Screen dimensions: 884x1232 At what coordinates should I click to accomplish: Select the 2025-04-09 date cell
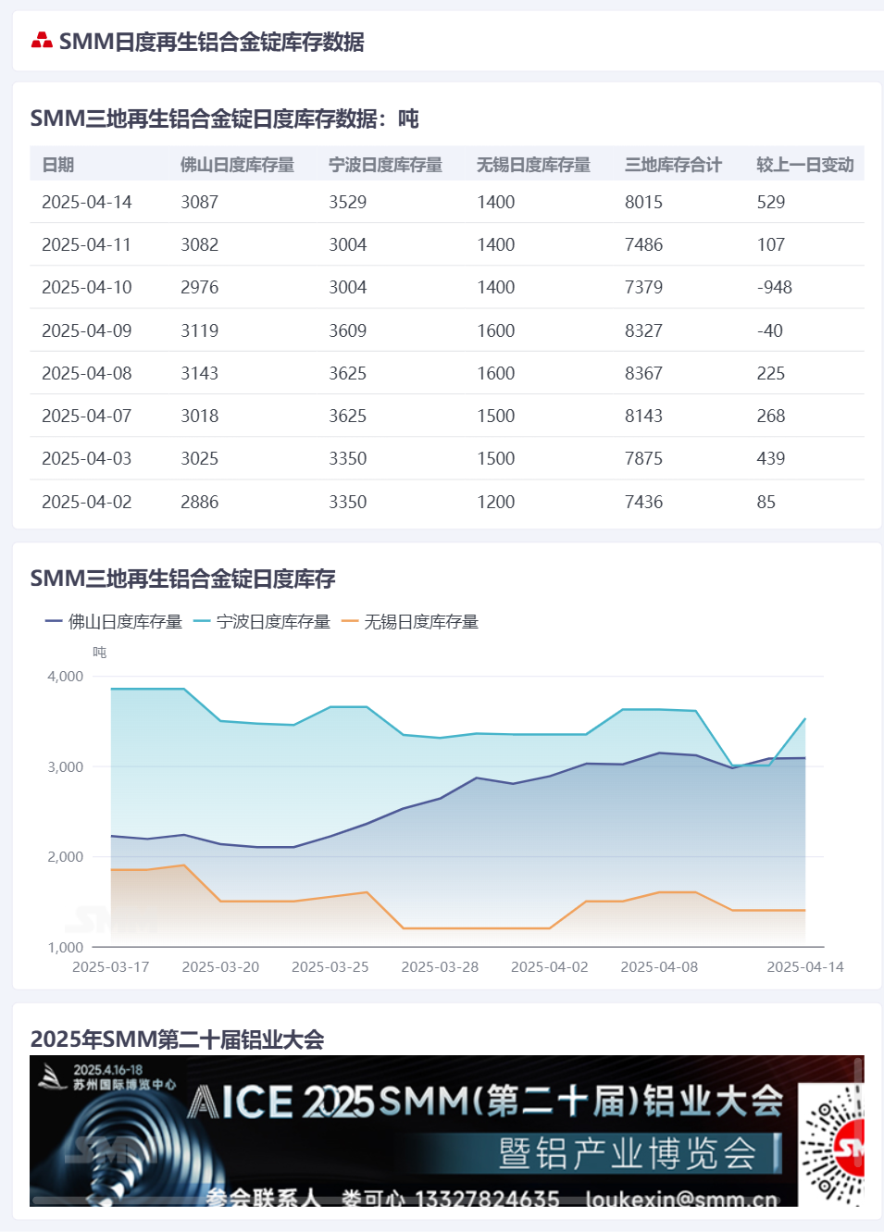click(x=87, y=330)
